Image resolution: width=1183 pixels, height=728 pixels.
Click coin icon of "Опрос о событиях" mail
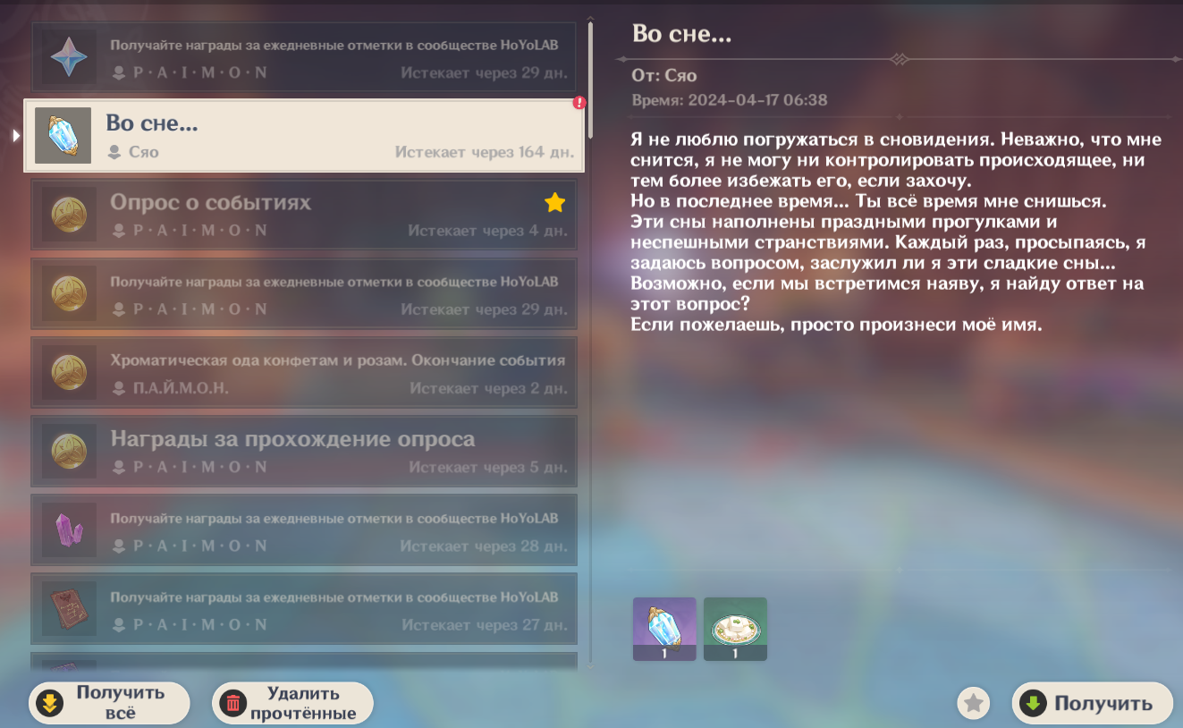pos(69,215)
